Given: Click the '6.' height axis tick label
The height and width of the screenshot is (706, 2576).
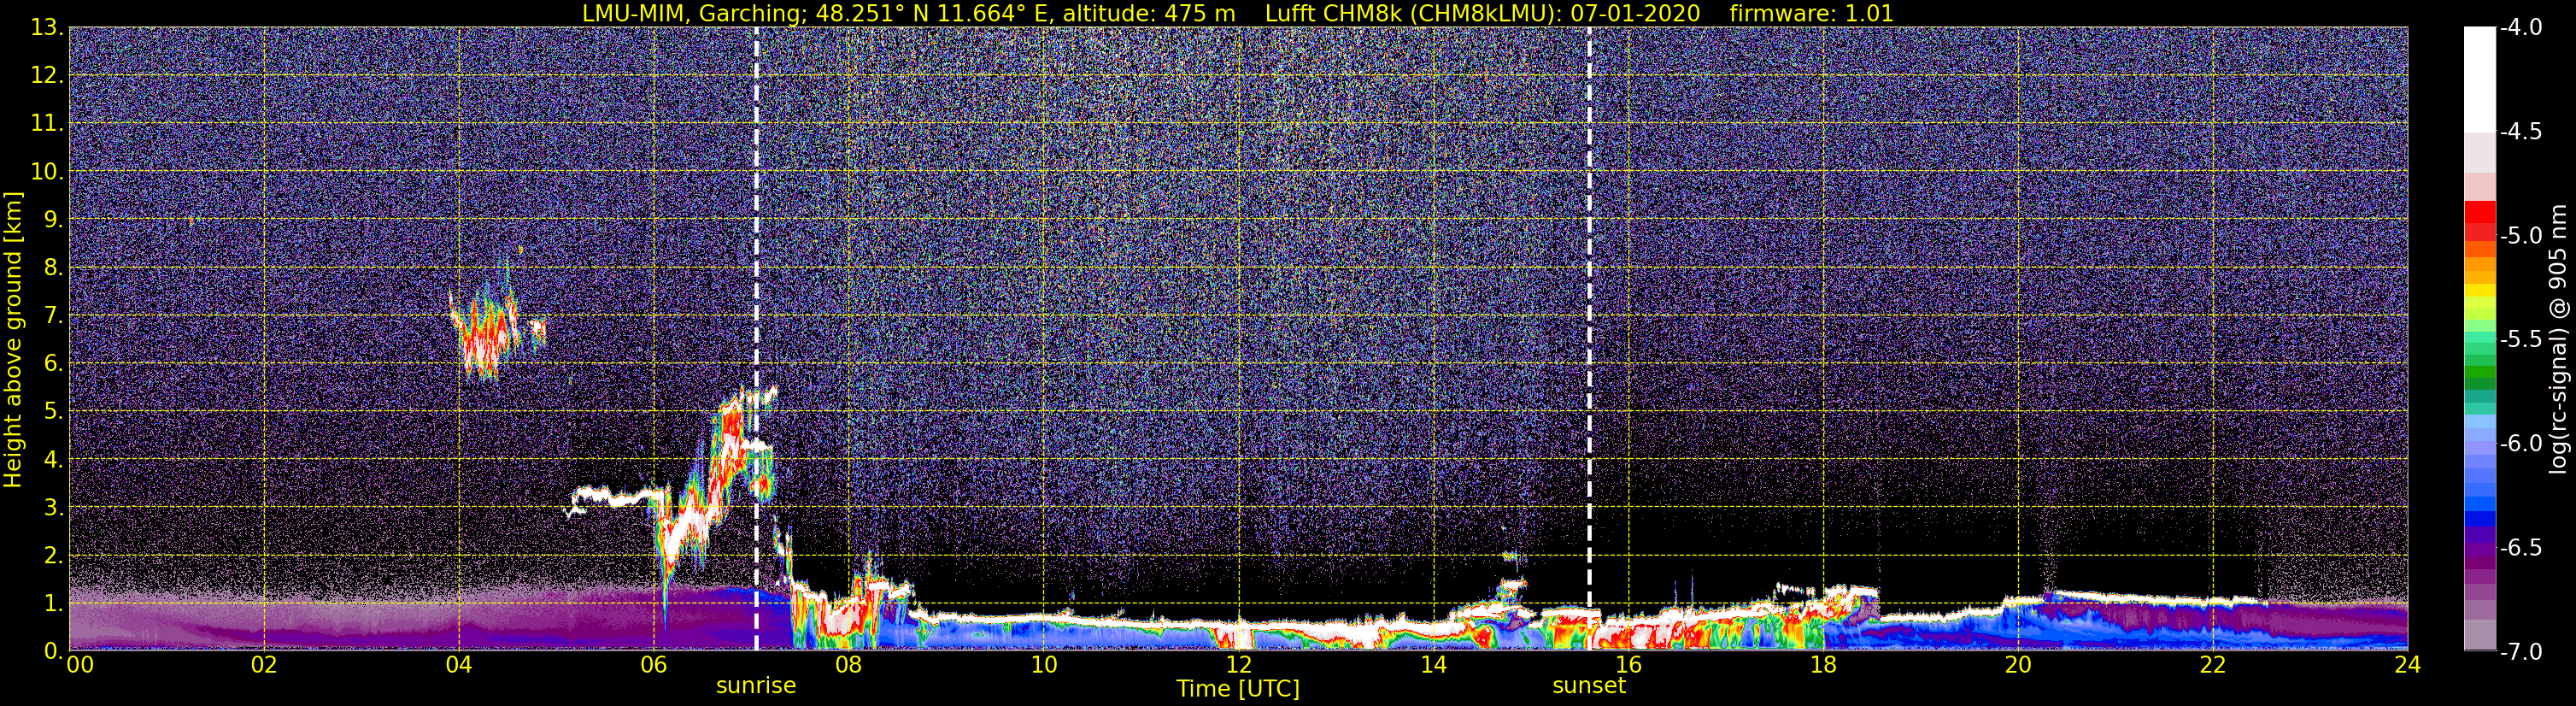Looking at the screenshot, I should tap(54, 364).
